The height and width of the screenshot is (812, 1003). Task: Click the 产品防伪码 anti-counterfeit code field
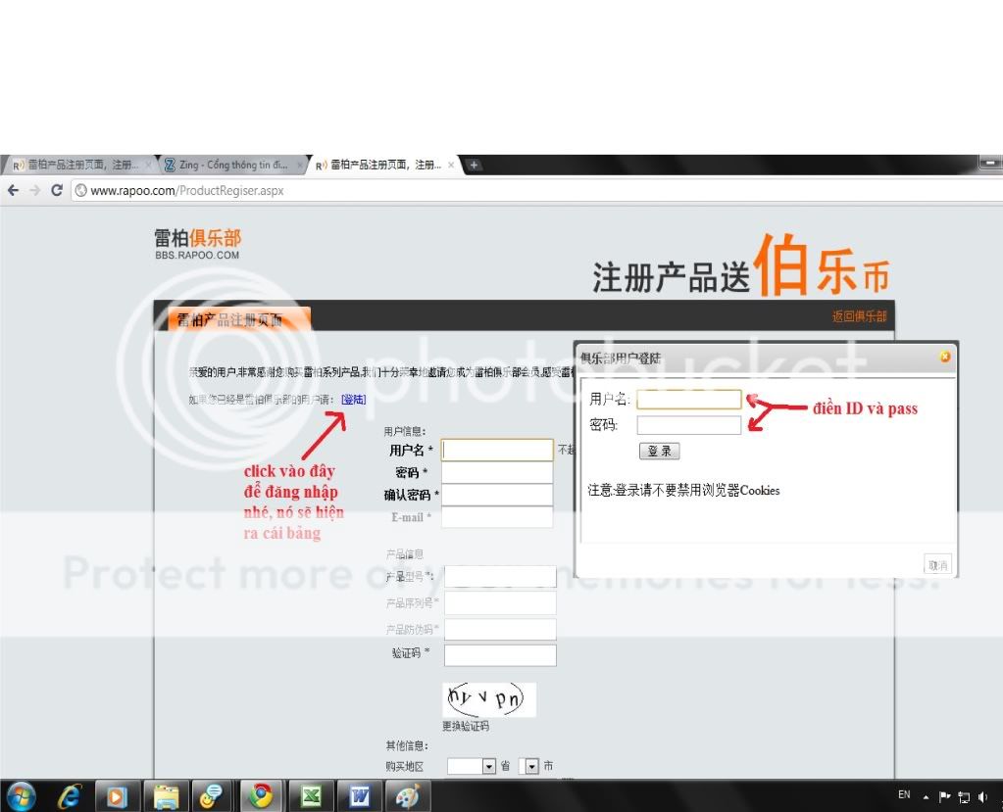[x=500, y=629]
